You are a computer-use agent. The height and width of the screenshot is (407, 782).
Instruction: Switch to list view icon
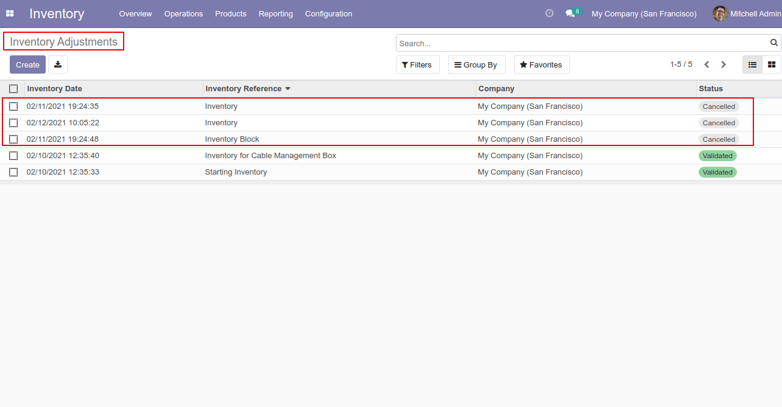pyautogui.click(x=752, y=64)
